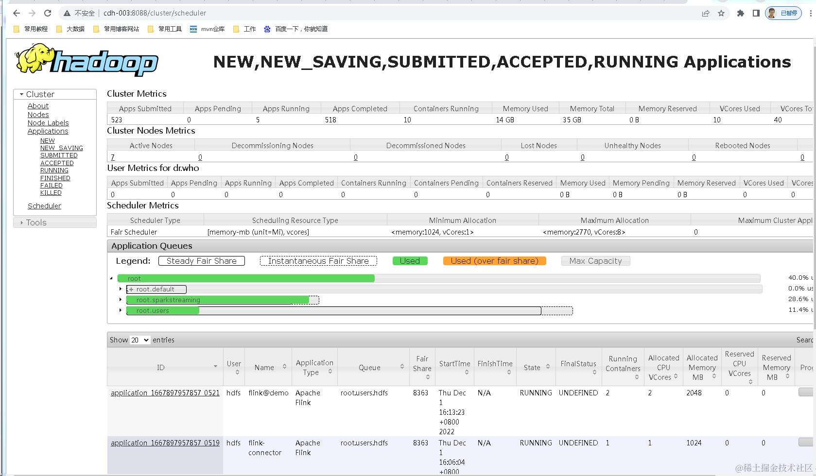This screenshot has height=476, width=816.
Task: Show KILLED applications from sidebar
Action: tap(51, 193)
